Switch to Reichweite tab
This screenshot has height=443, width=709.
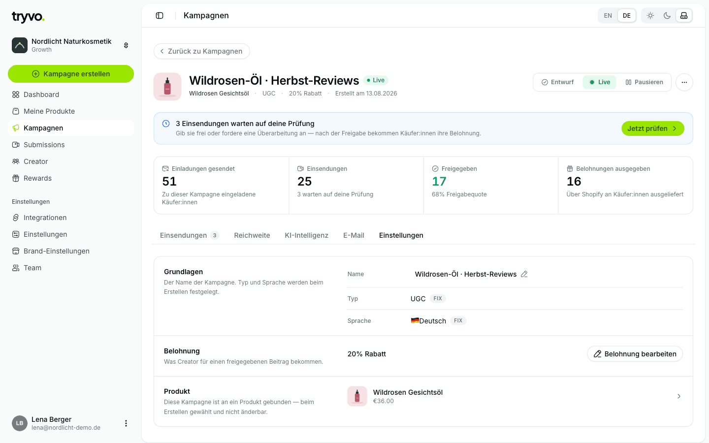[x=252, y=235]
